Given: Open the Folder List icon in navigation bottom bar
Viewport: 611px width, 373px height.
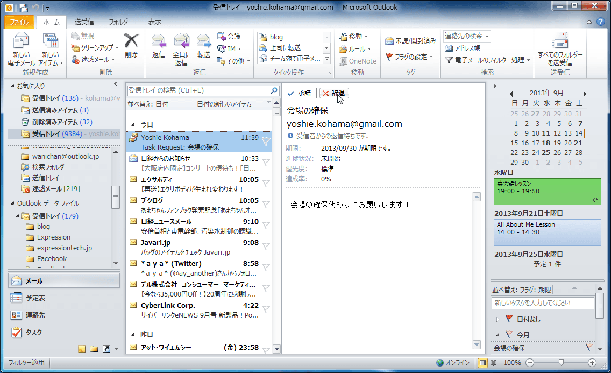Looking at the screenshot, I should point(94,349).
